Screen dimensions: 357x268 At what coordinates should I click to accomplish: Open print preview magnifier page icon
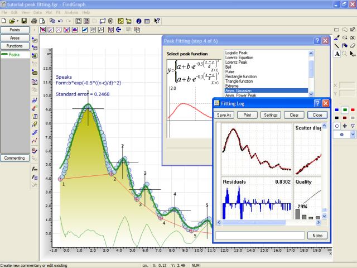(42, 21)
